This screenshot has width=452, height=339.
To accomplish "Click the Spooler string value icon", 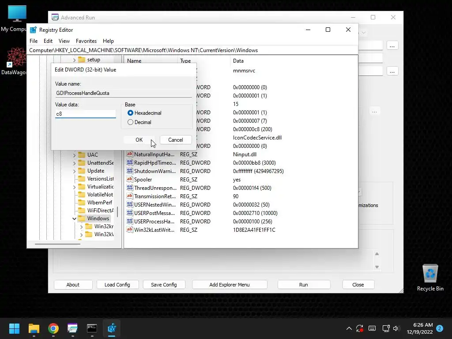I will 130,179.
